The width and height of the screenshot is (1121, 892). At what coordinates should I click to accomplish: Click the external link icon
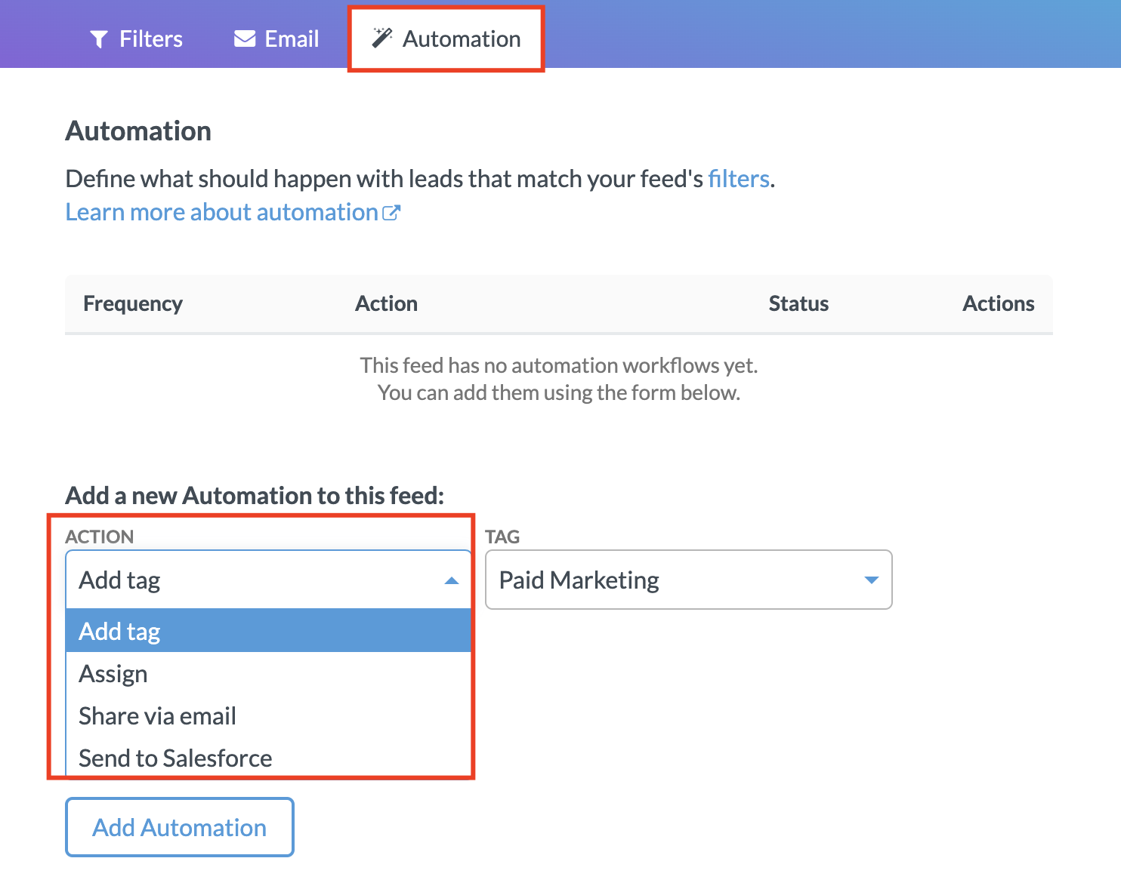pos(391,213)
